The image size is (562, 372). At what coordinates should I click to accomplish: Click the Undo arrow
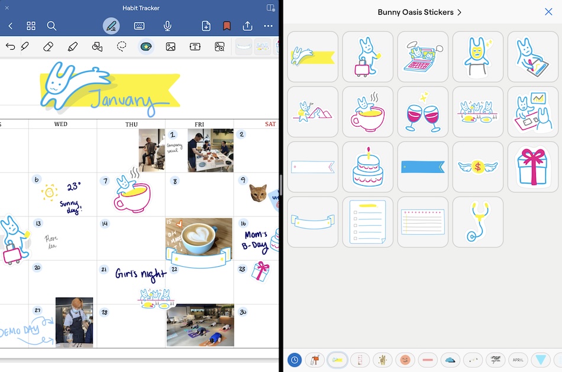(10, 46)
